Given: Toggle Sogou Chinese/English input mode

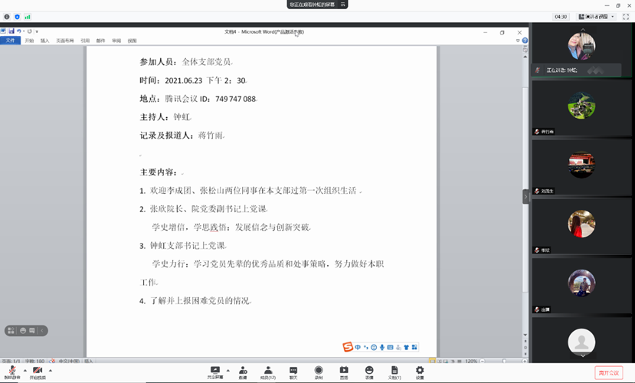Looking at the screenshot, I should pyautogui.click(x=358, y=347).
